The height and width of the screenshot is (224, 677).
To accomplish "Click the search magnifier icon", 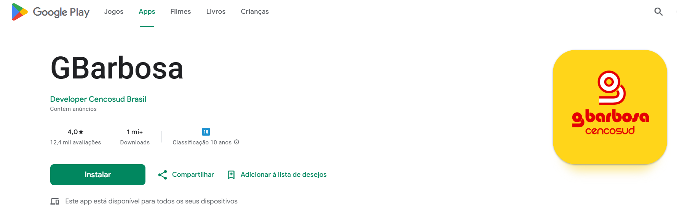I will click(658, 12).
